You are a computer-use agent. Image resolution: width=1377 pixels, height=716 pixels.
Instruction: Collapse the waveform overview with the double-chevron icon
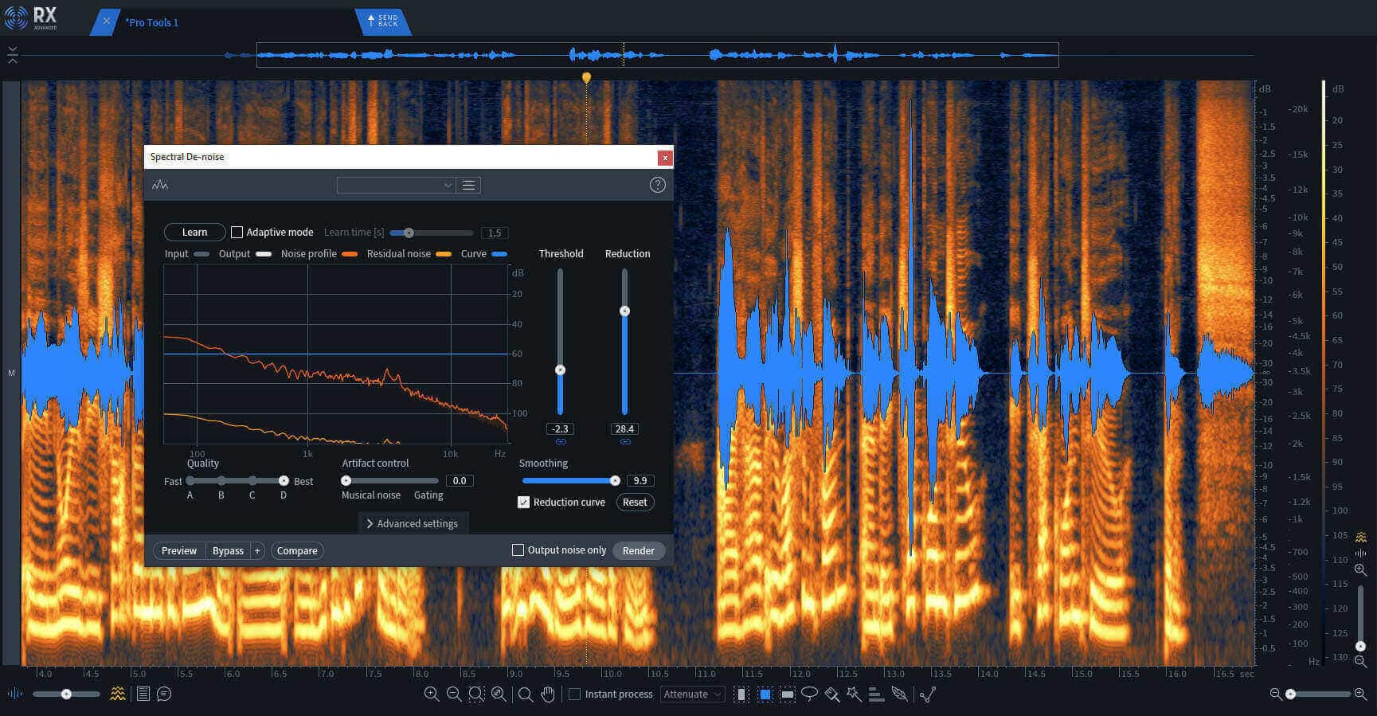click(12, 54)
